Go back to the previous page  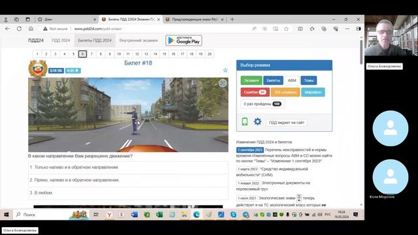tap(7, 29)
